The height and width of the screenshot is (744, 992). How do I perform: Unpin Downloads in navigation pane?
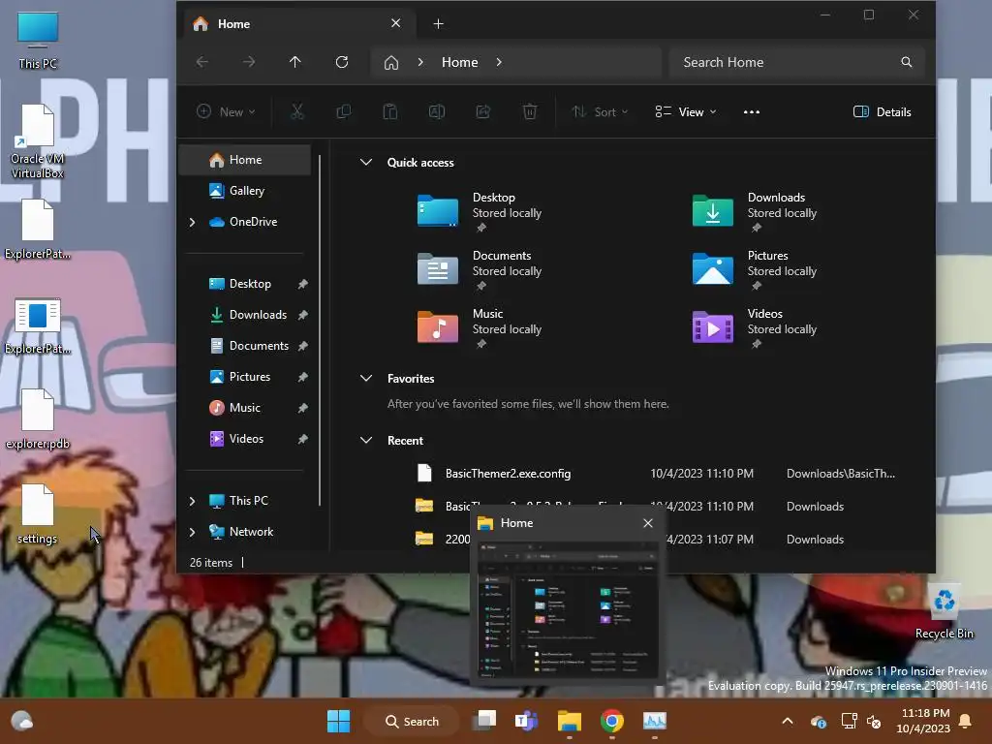point(303,315)
